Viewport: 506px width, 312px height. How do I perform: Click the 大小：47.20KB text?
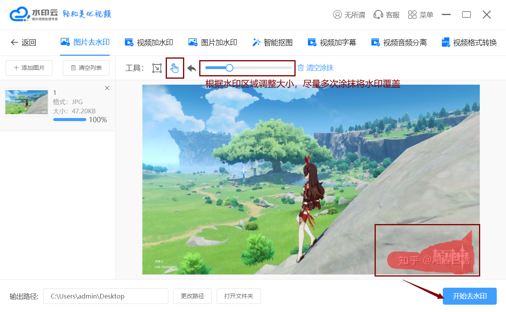pos(74,111)
